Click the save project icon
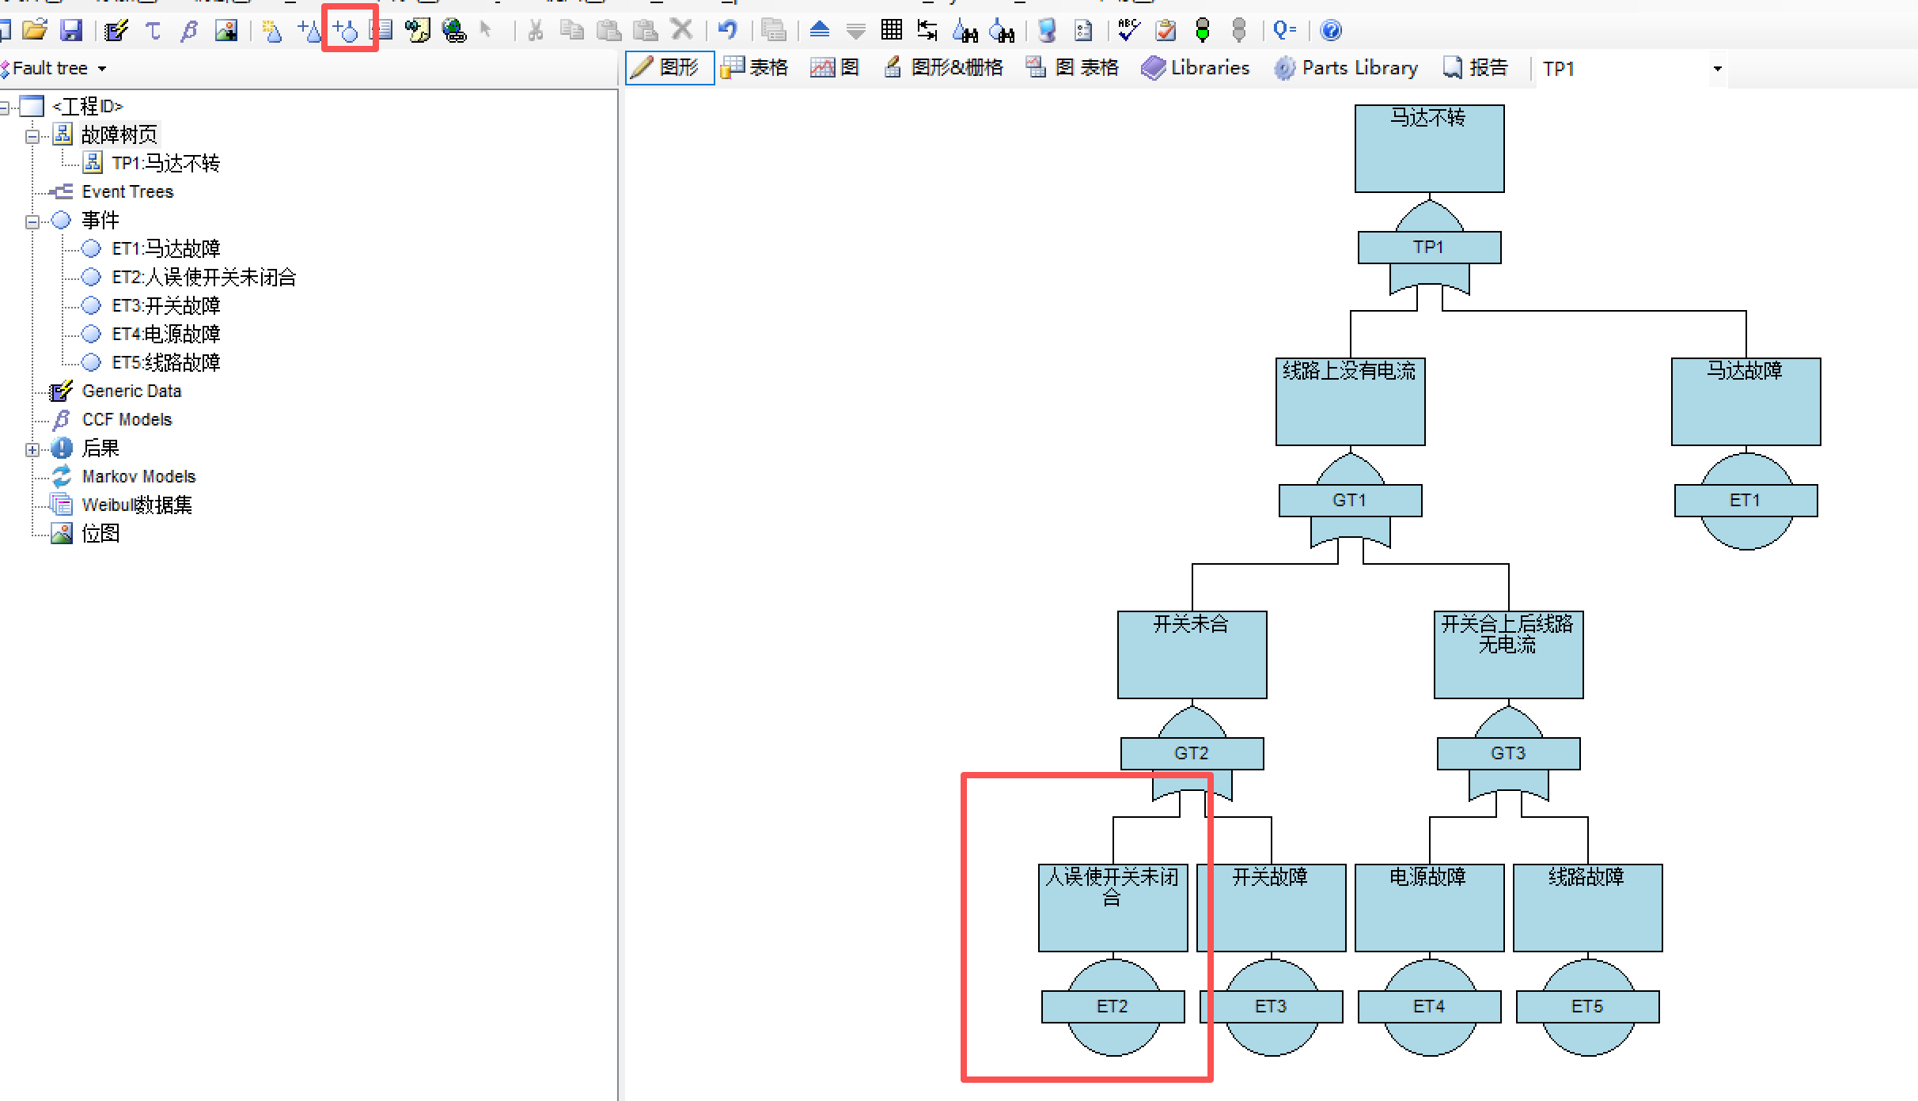Screen dimensions: 1918x1101 71,31
